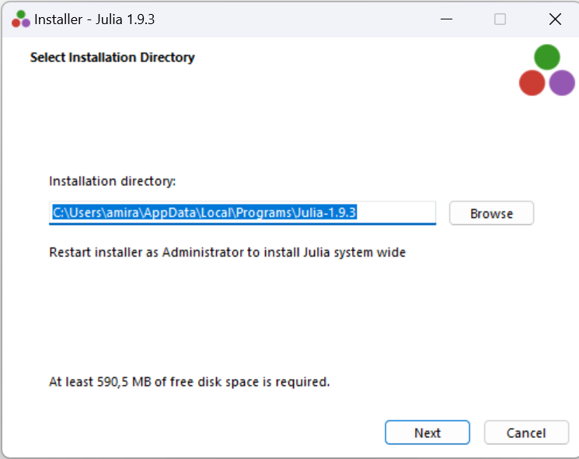Click the "Restart installer as Administrator" message

(x=227, y=253)
